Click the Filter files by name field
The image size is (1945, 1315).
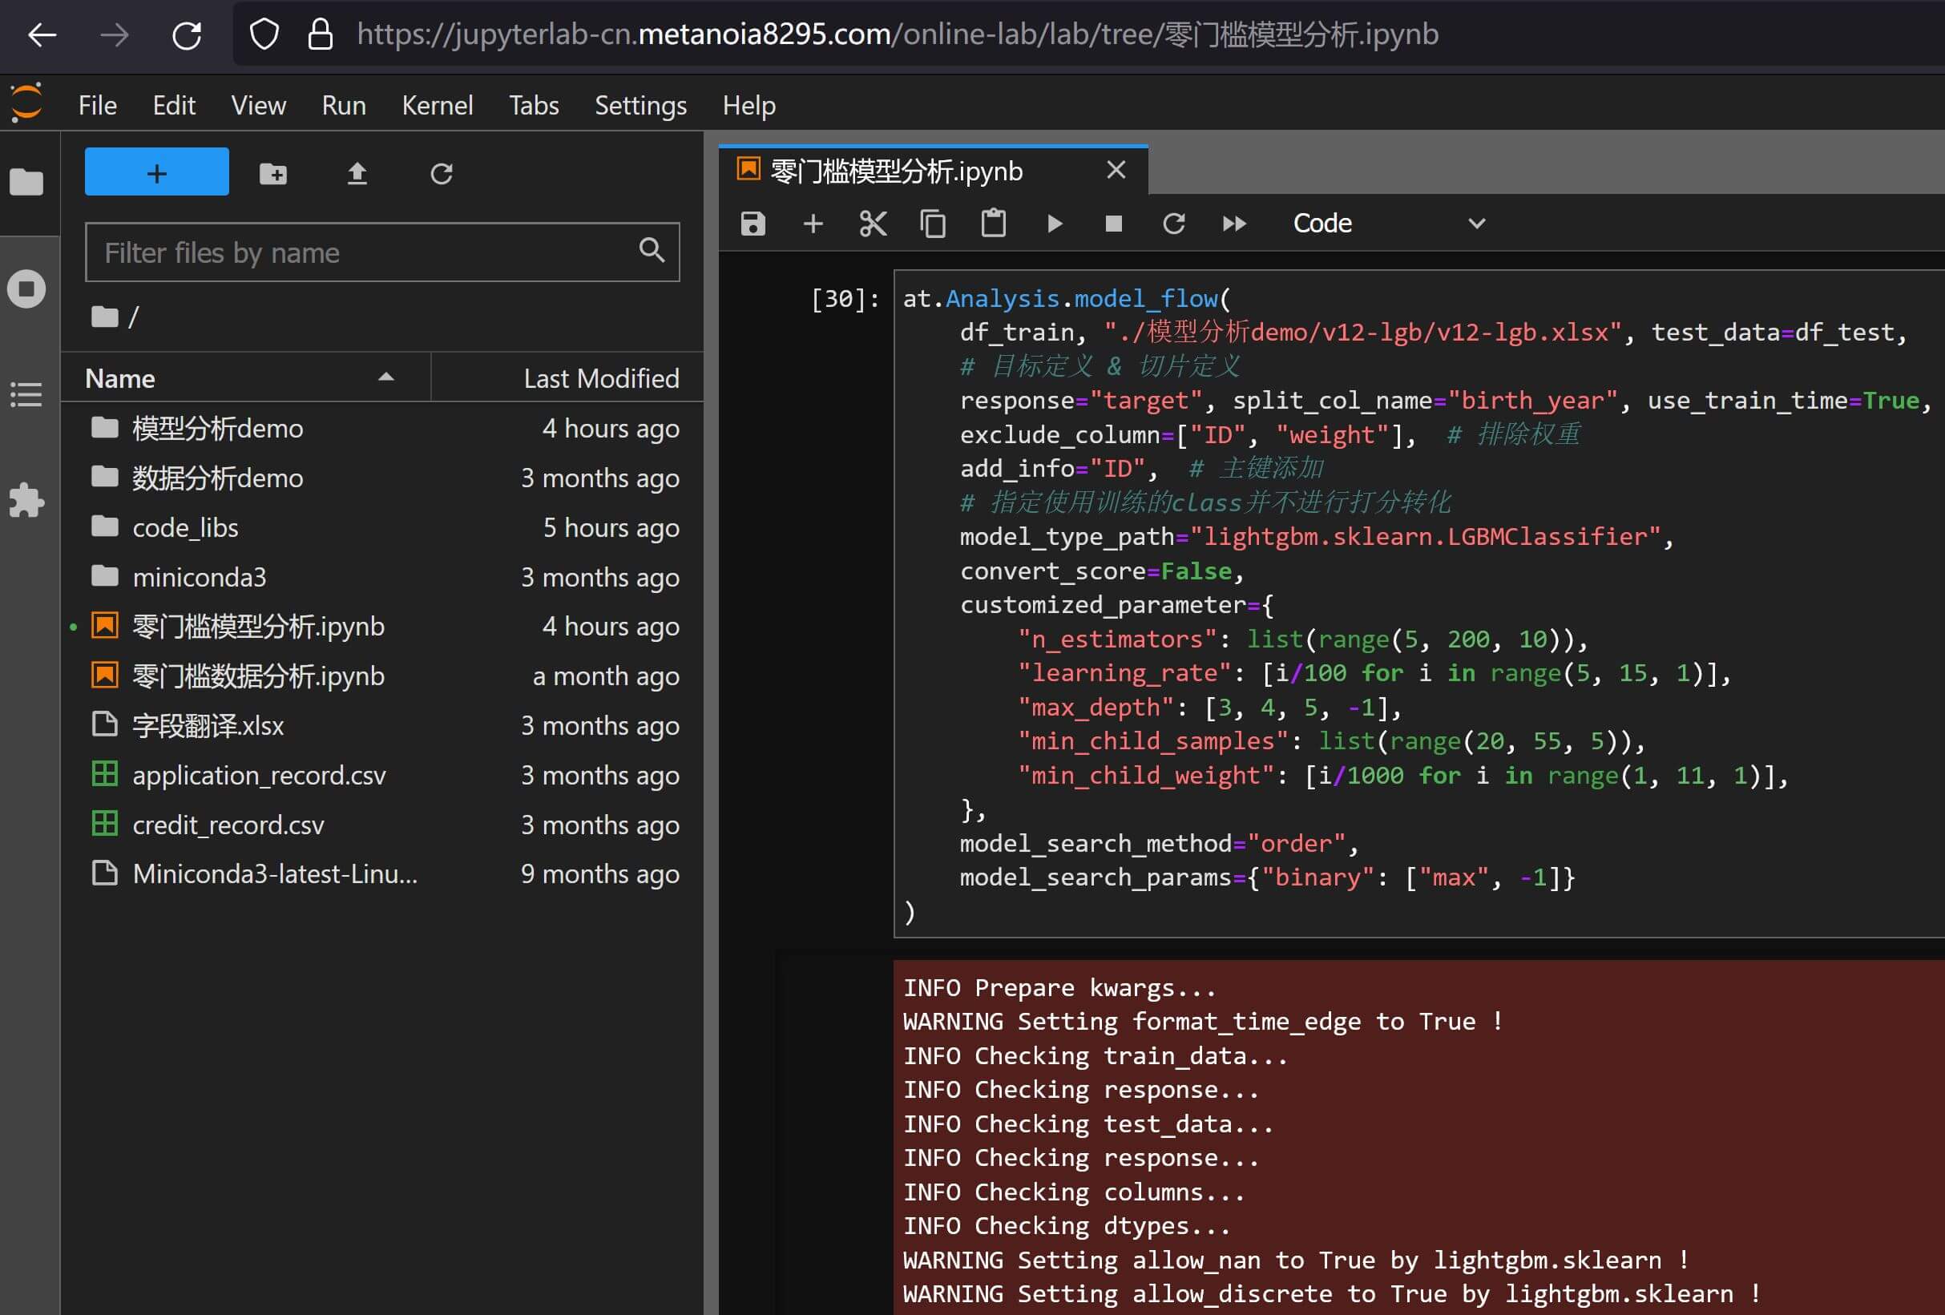click(369, 252)
